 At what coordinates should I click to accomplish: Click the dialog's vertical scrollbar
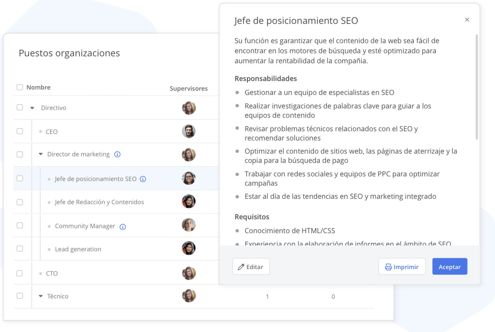point(476,87)
